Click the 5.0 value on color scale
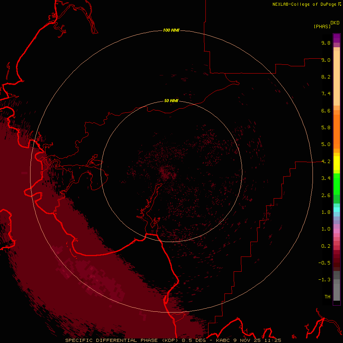The height and width of the screenshot is (343, 343). point(326,144)
